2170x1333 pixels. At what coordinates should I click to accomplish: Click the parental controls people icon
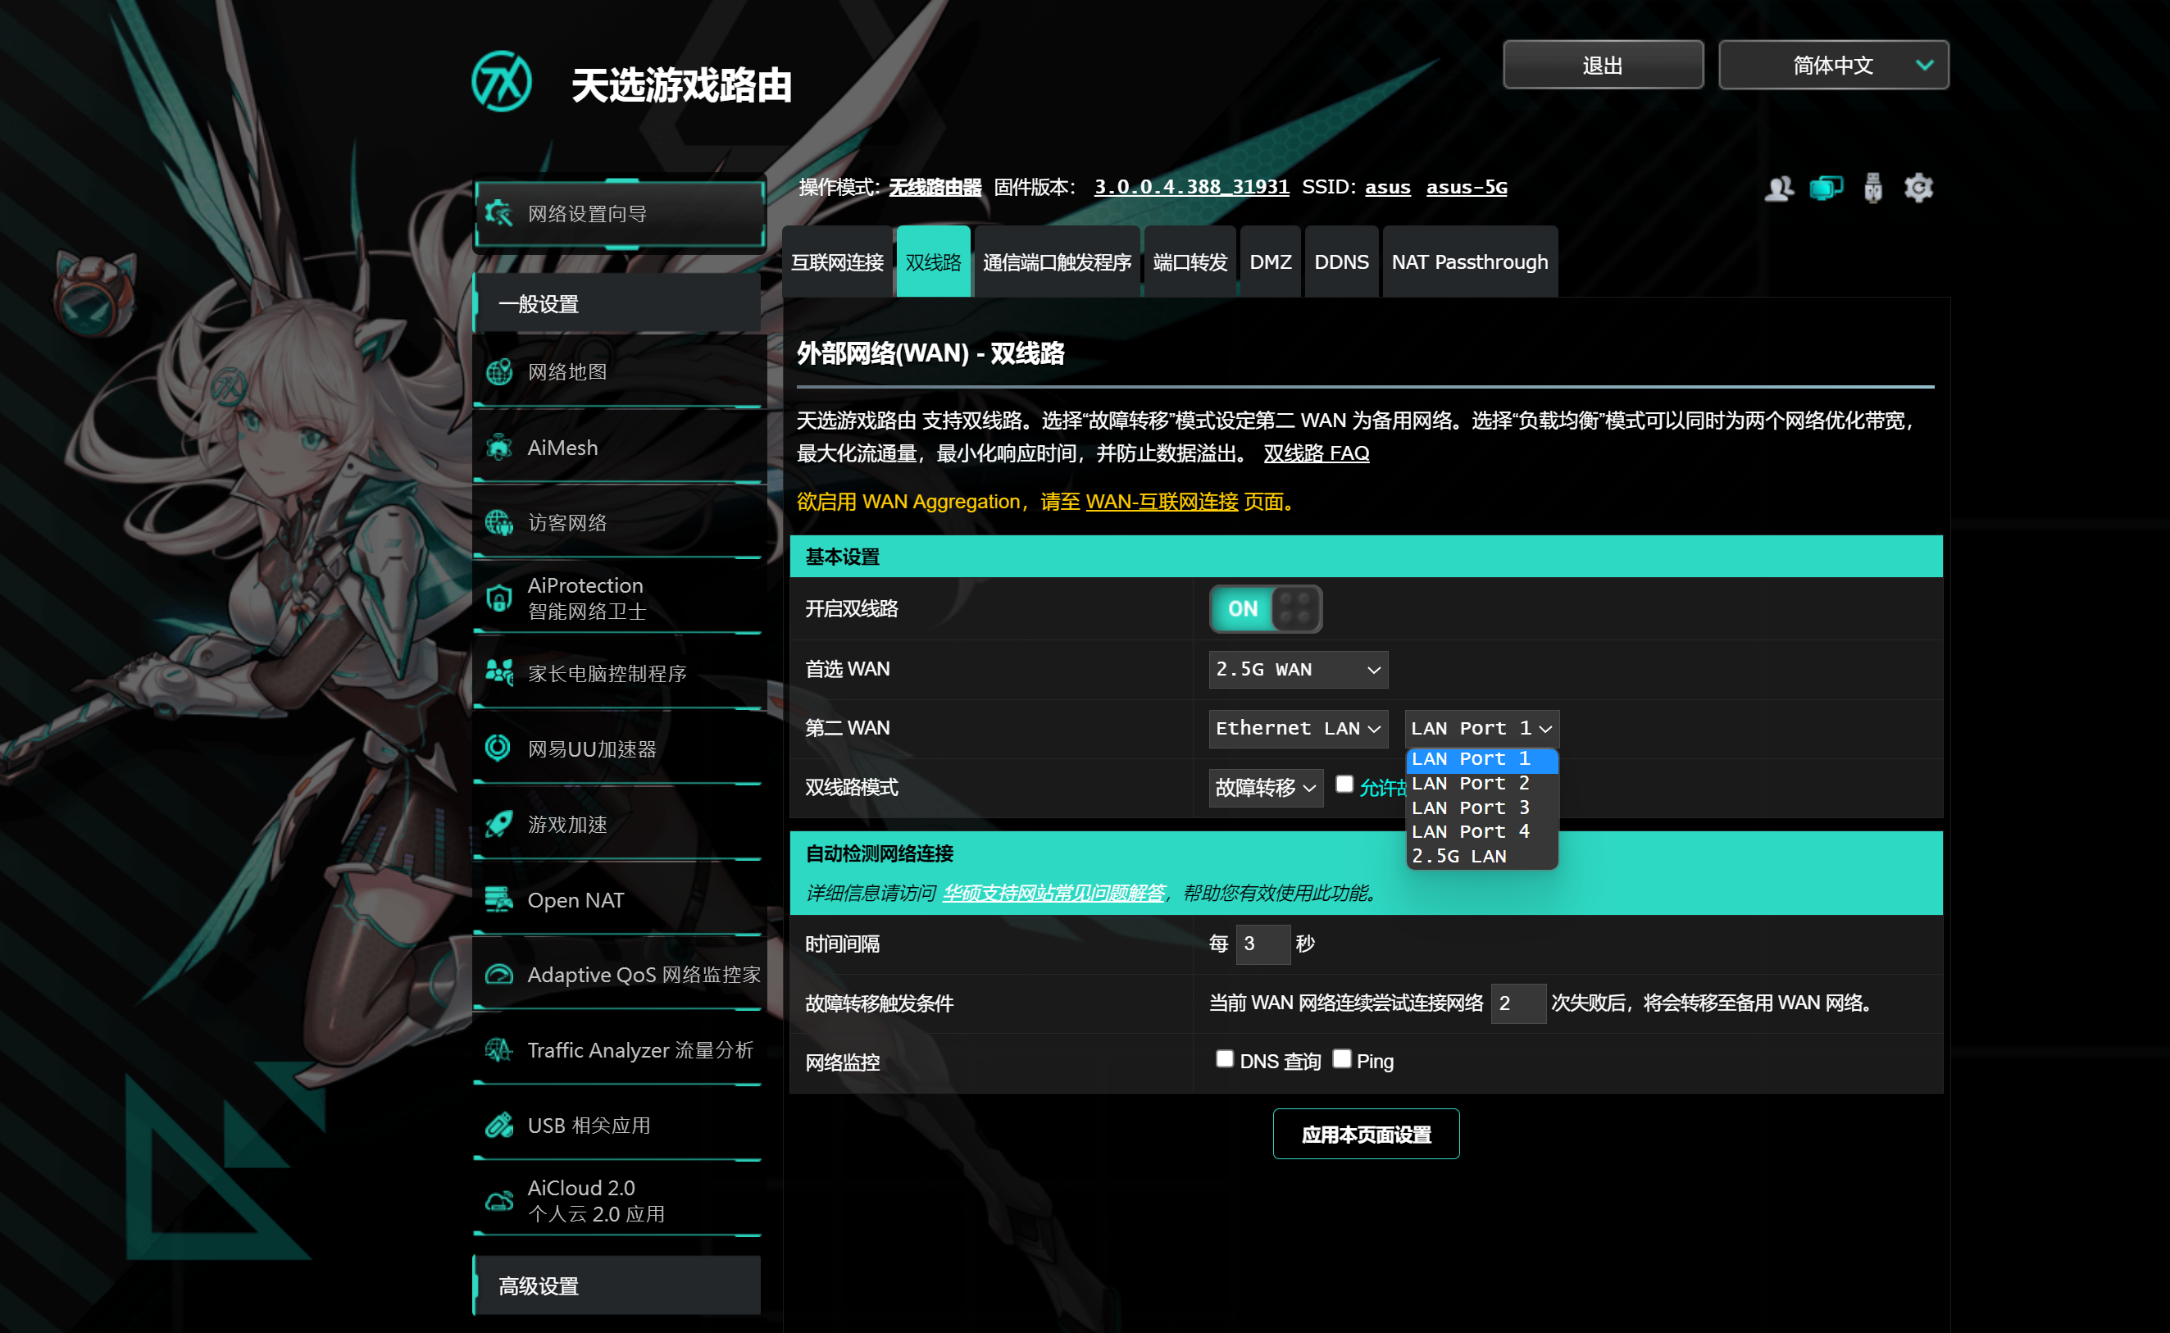point(499,674)
